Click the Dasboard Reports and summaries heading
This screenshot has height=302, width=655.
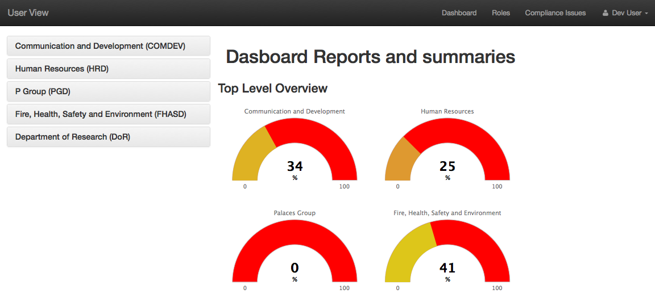tap(371, 57)
